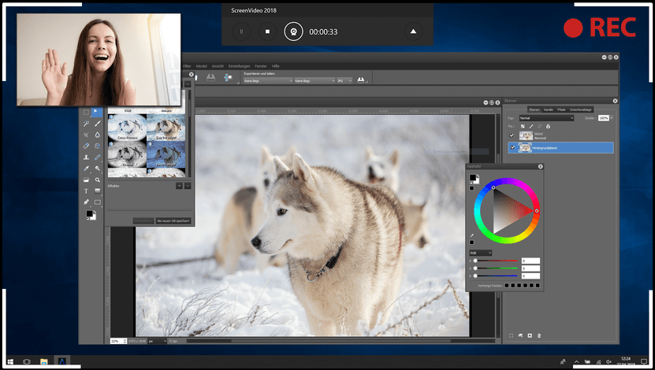Pause the ScreenVideo recording
This screenshot has width=655, height=370.
click(241, 31)
